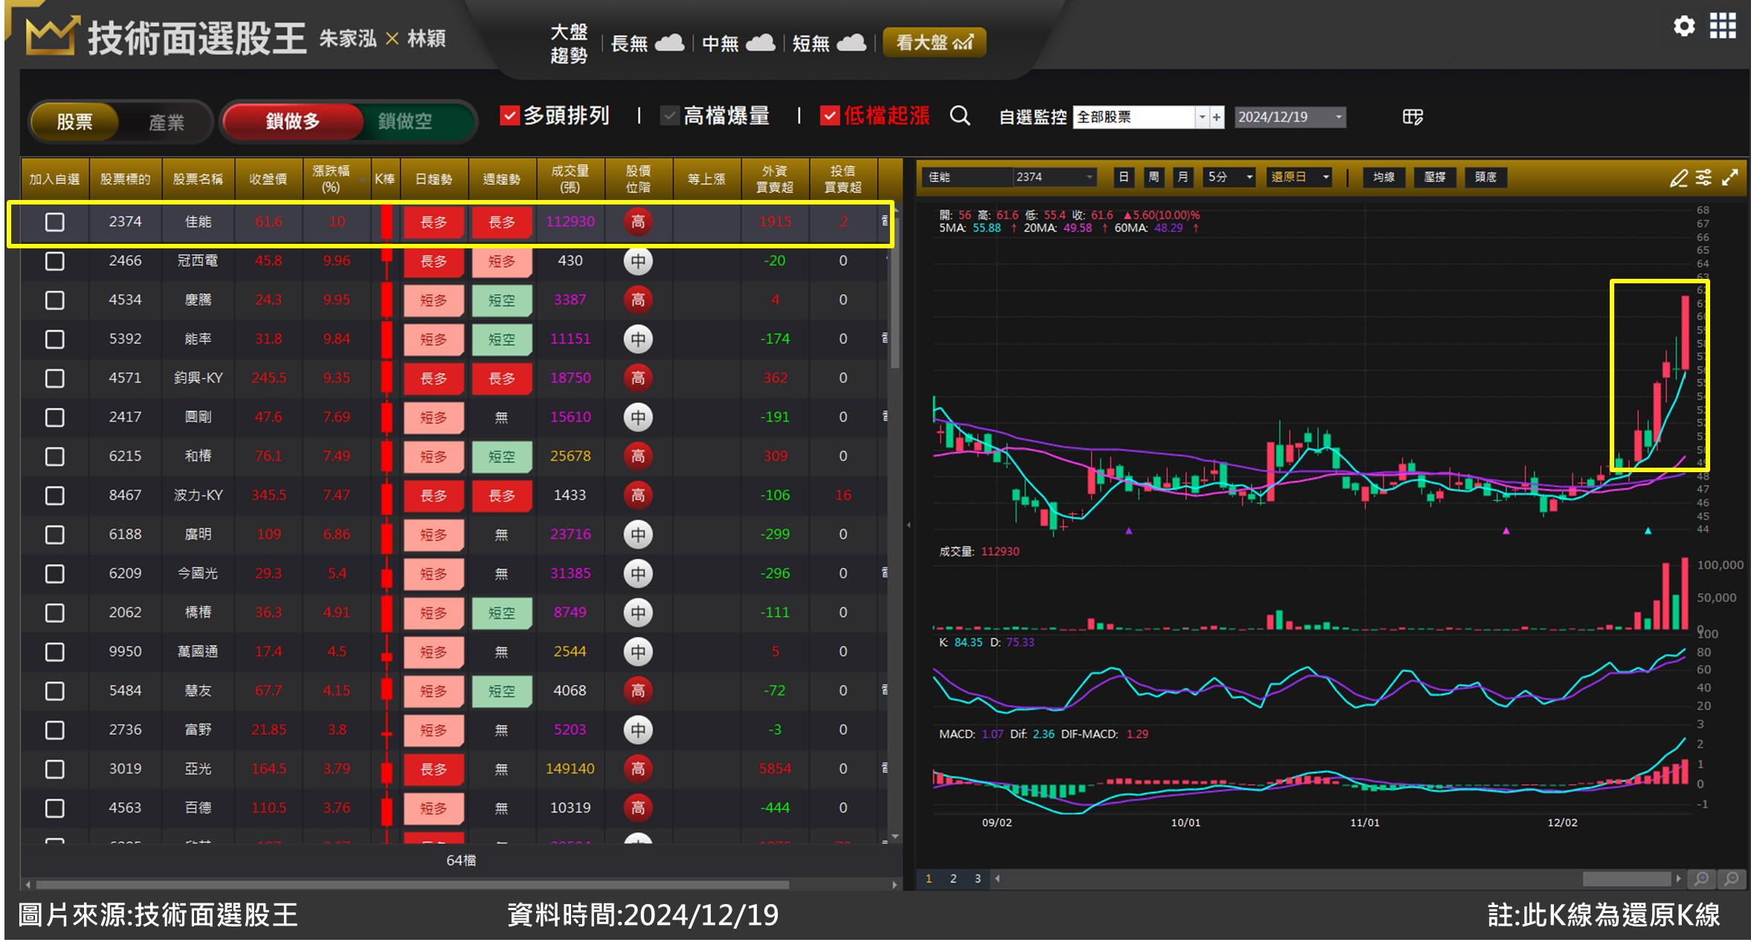
Task: Click the 短空 weekly trend tag for 4534
Action: pos(502,300)
